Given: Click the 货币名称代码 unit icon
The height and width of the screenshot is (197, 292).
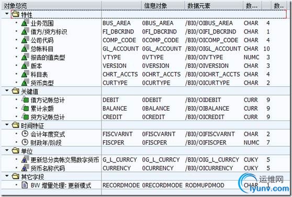Looking at the screenshot, I should pyautogui.click(x=25, y=168).
